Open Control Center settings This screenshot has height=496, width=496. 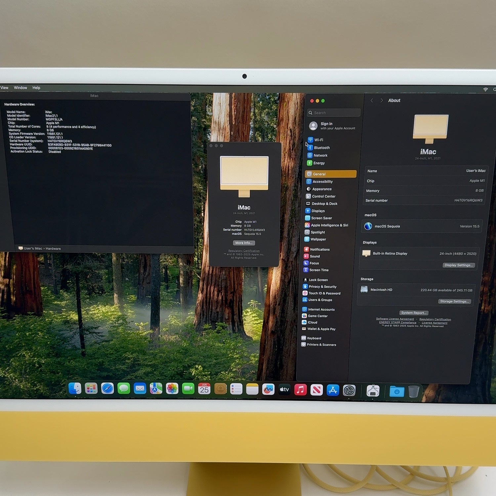coord(331,196)
